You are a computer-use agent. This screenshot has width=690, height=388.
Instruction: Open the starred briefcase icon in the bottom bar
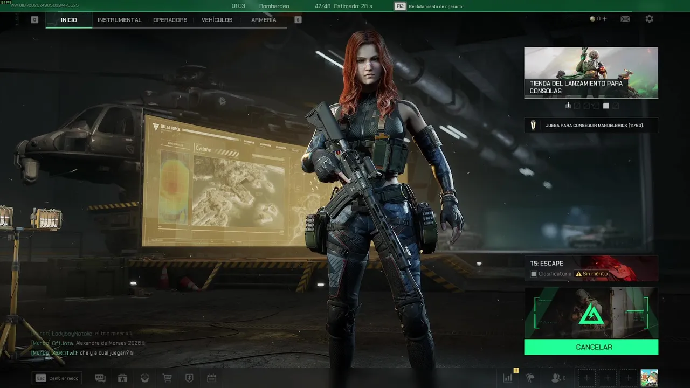(x=122, y=378)
